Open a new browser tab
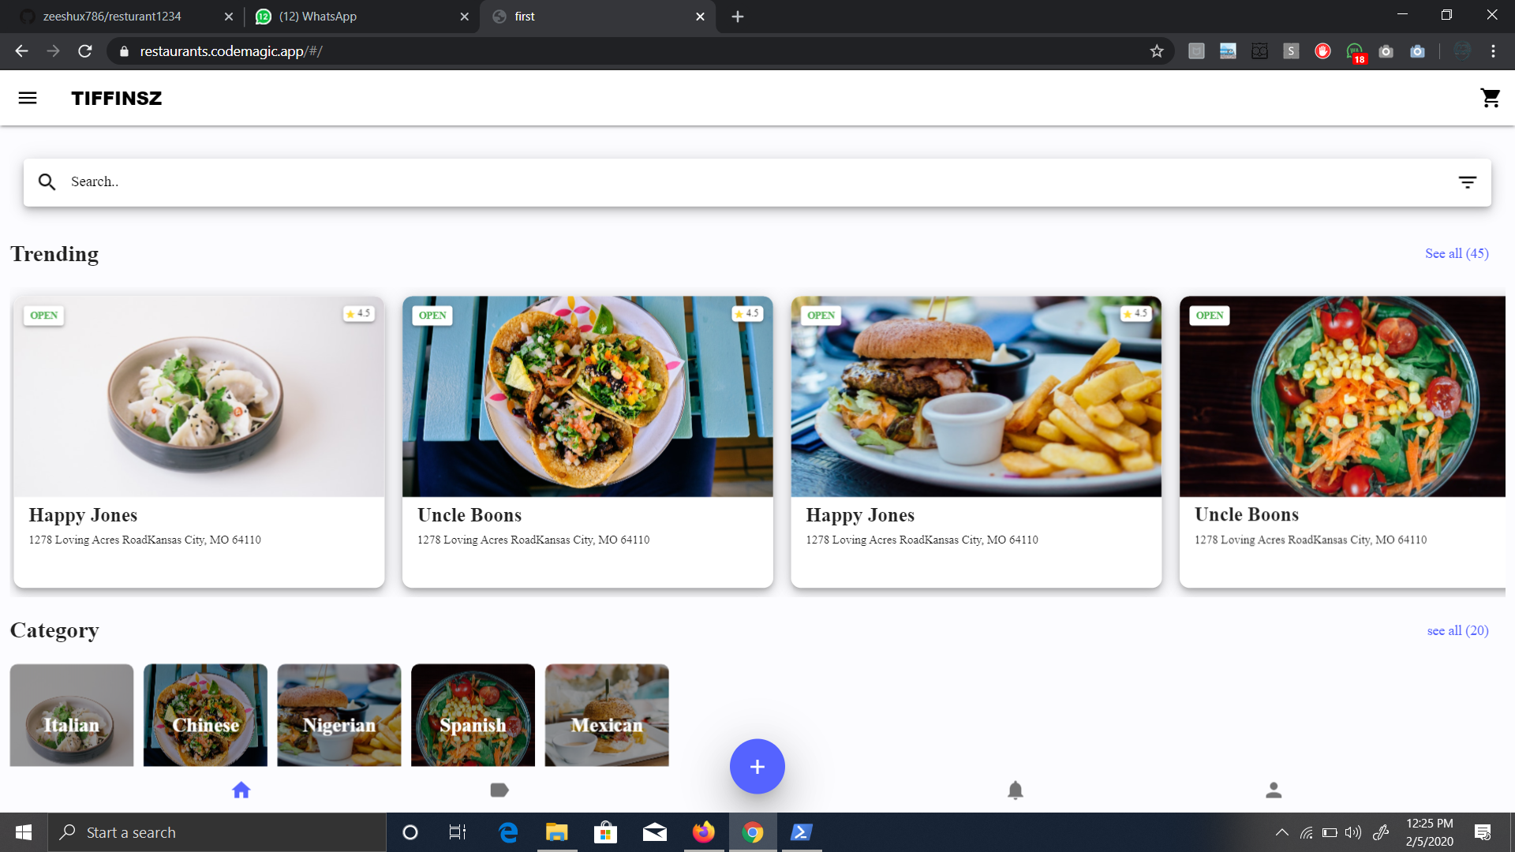This screenshot has height=852, width=1515. coord(738,17)
